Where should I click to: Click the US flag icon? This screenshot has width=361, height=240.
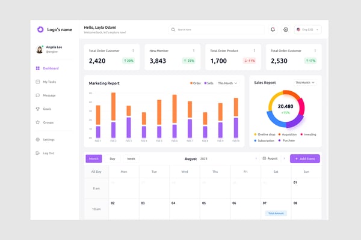[x=298, y=29]
